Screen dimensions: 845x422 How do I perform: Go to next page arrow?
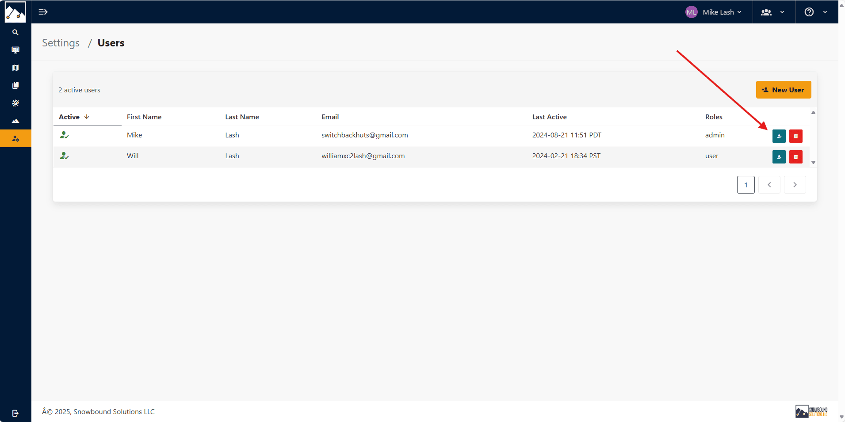[795, 185]
